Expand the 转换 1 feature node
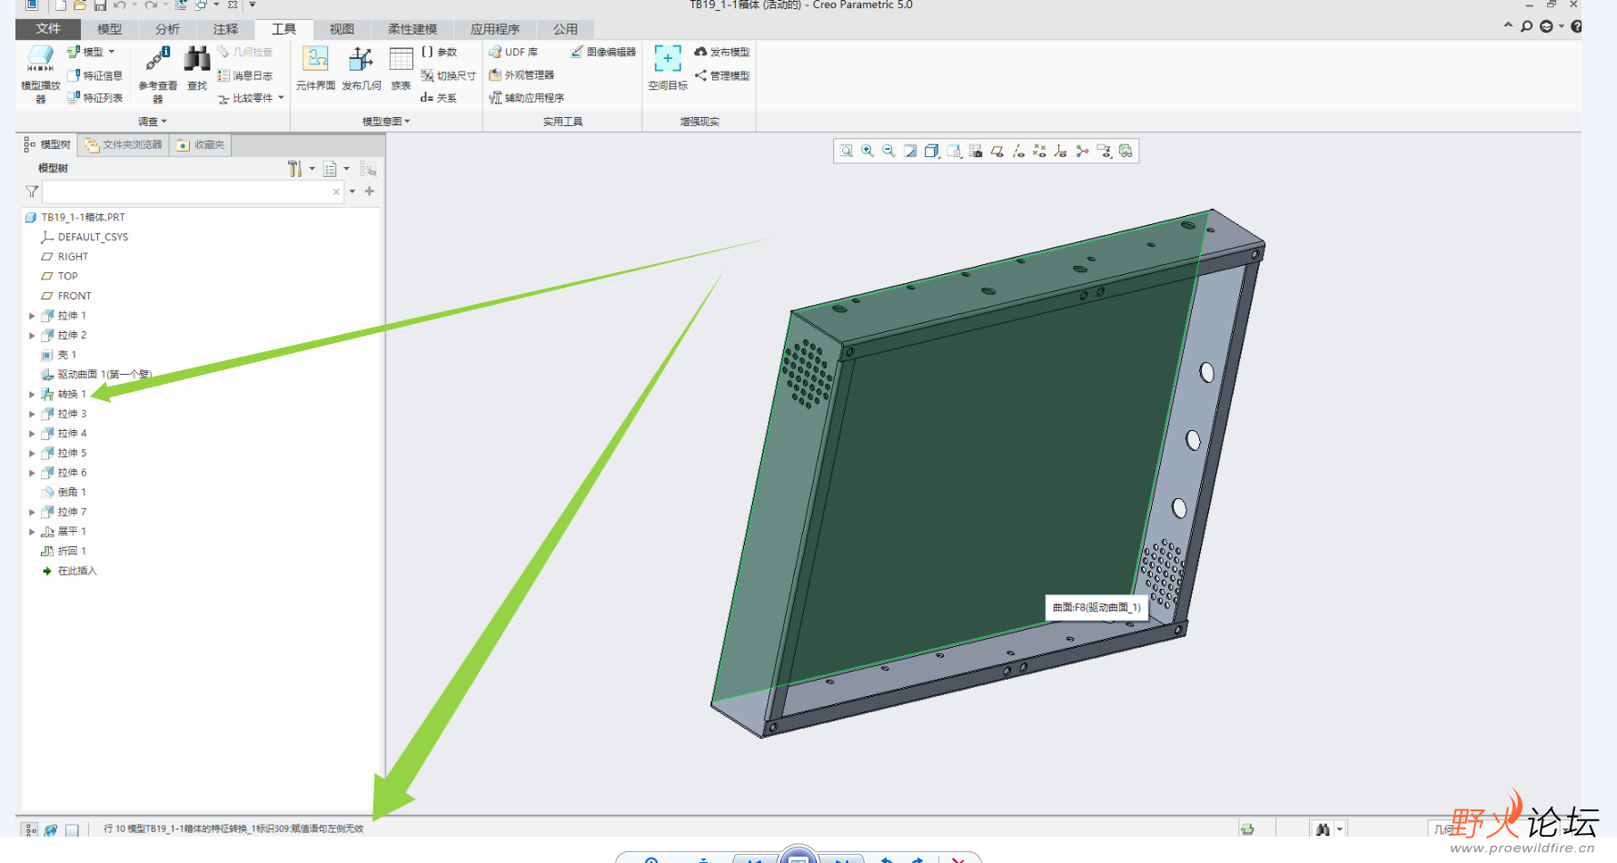 [x=32, y=395]
